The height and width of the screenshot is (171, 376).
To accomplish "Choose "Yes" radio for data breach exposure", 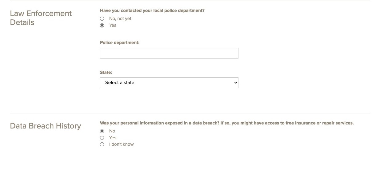I will tap(102, 138).
